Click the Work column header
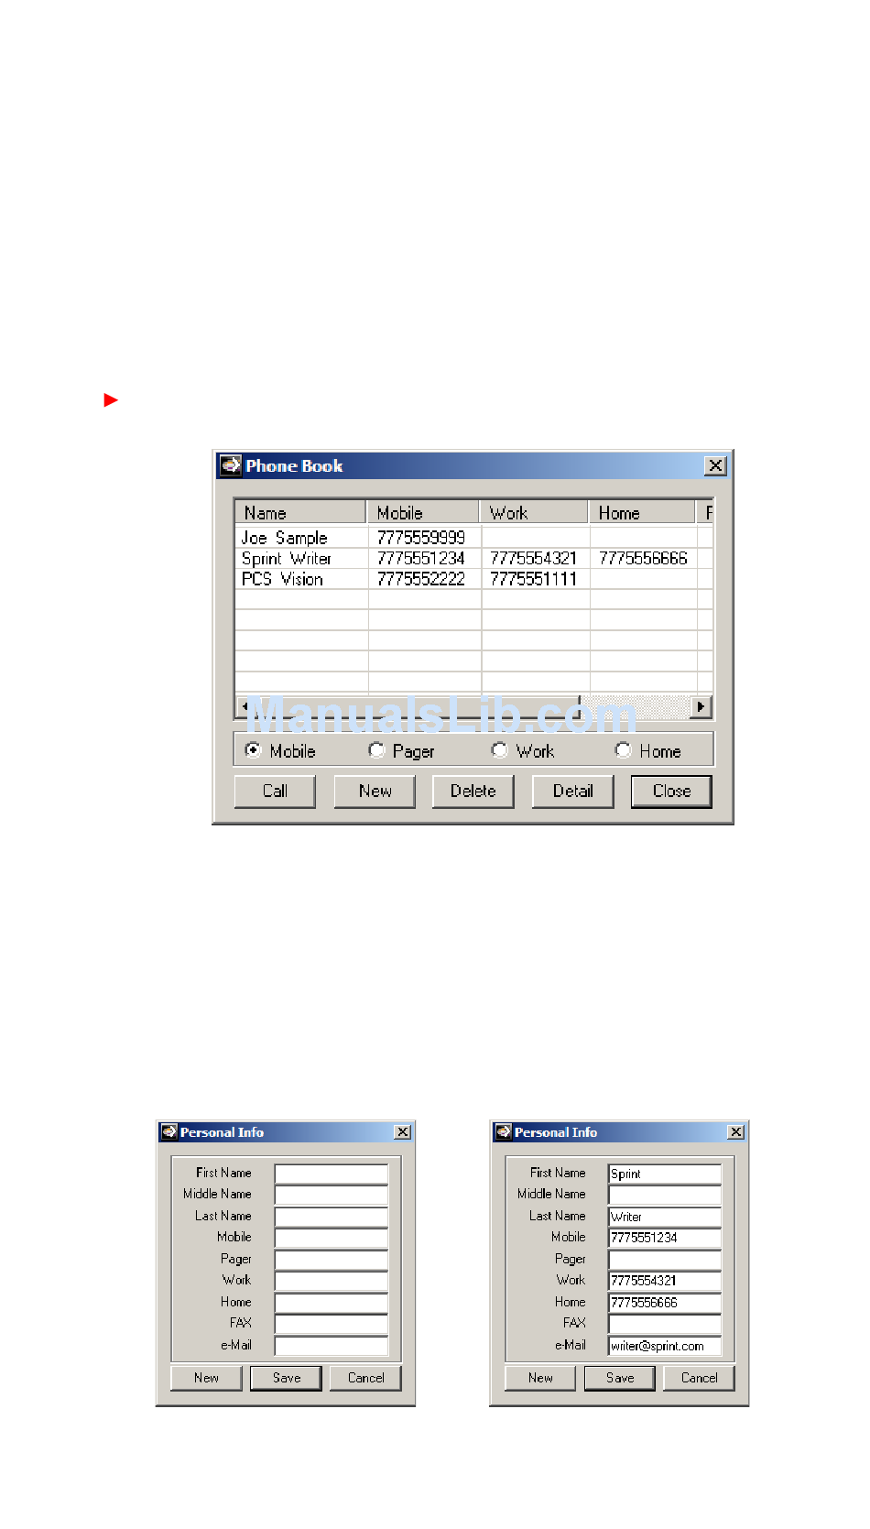Screen dimensions: 870x1529 click(x=534, y=512)
